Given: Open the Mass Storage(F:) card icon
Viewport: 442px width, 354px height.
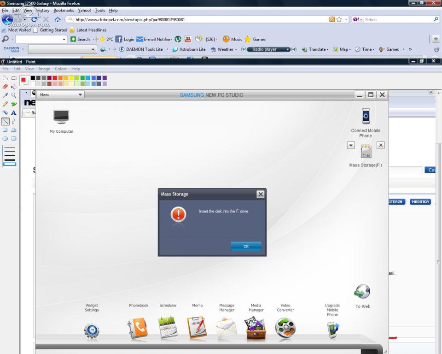Looking at the screenshot, I should 366,151.
